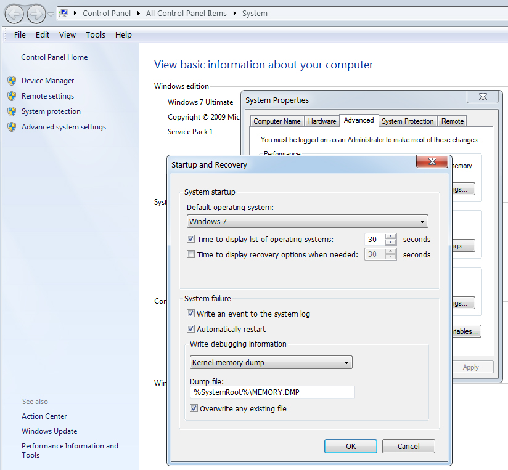
Task: Click shield icon beside Advanced system settings
Action: click(12, 127)
